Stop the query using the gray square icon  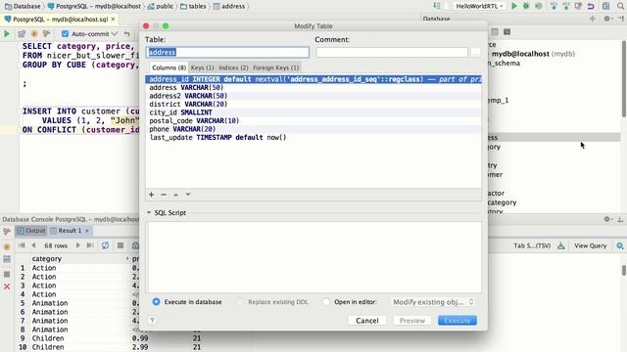[121, 245]
